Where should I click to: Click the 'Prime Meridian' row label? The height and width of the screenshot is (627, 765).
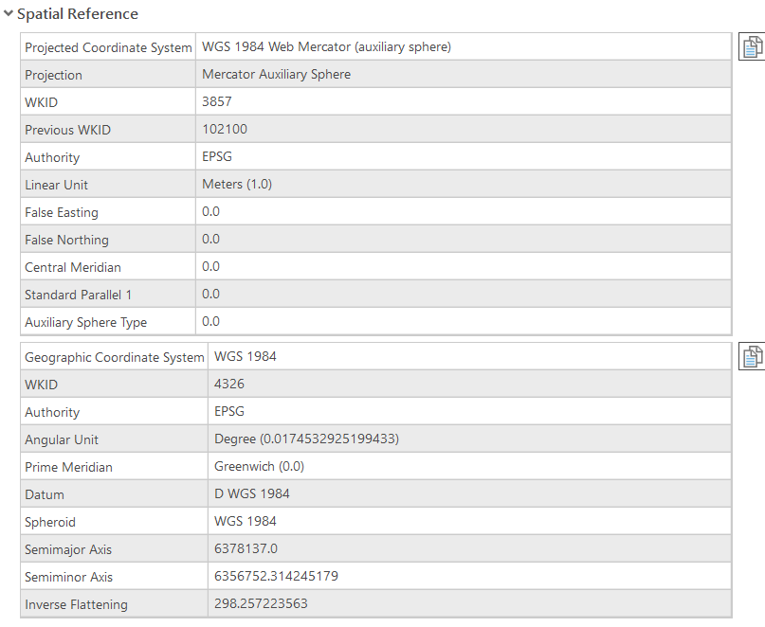68,467
